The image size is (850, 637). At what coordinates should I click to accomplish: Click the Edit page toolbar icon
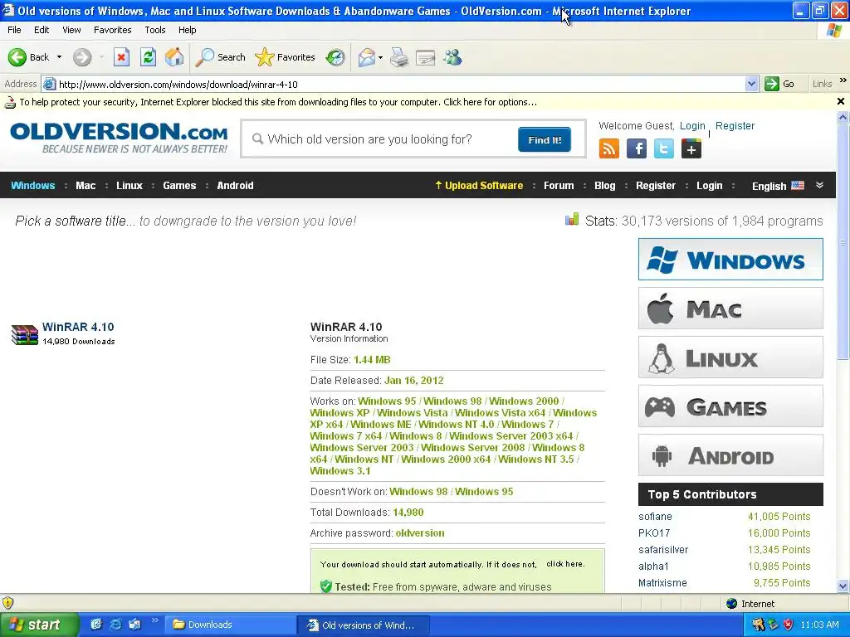(426, 57)
